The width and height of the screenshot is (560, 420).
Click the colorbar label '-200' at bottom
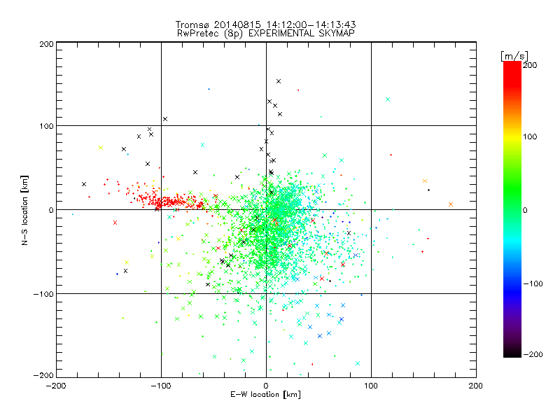[533, 354]
